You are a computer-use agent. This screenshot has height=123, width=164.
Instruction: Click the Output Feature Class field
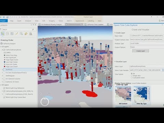pyautogui.click(x=147, y=40)
